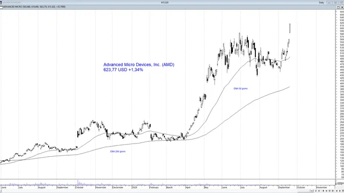Click the scroll chart right arrow icon
344x193 pixels.
coord(340,191)
